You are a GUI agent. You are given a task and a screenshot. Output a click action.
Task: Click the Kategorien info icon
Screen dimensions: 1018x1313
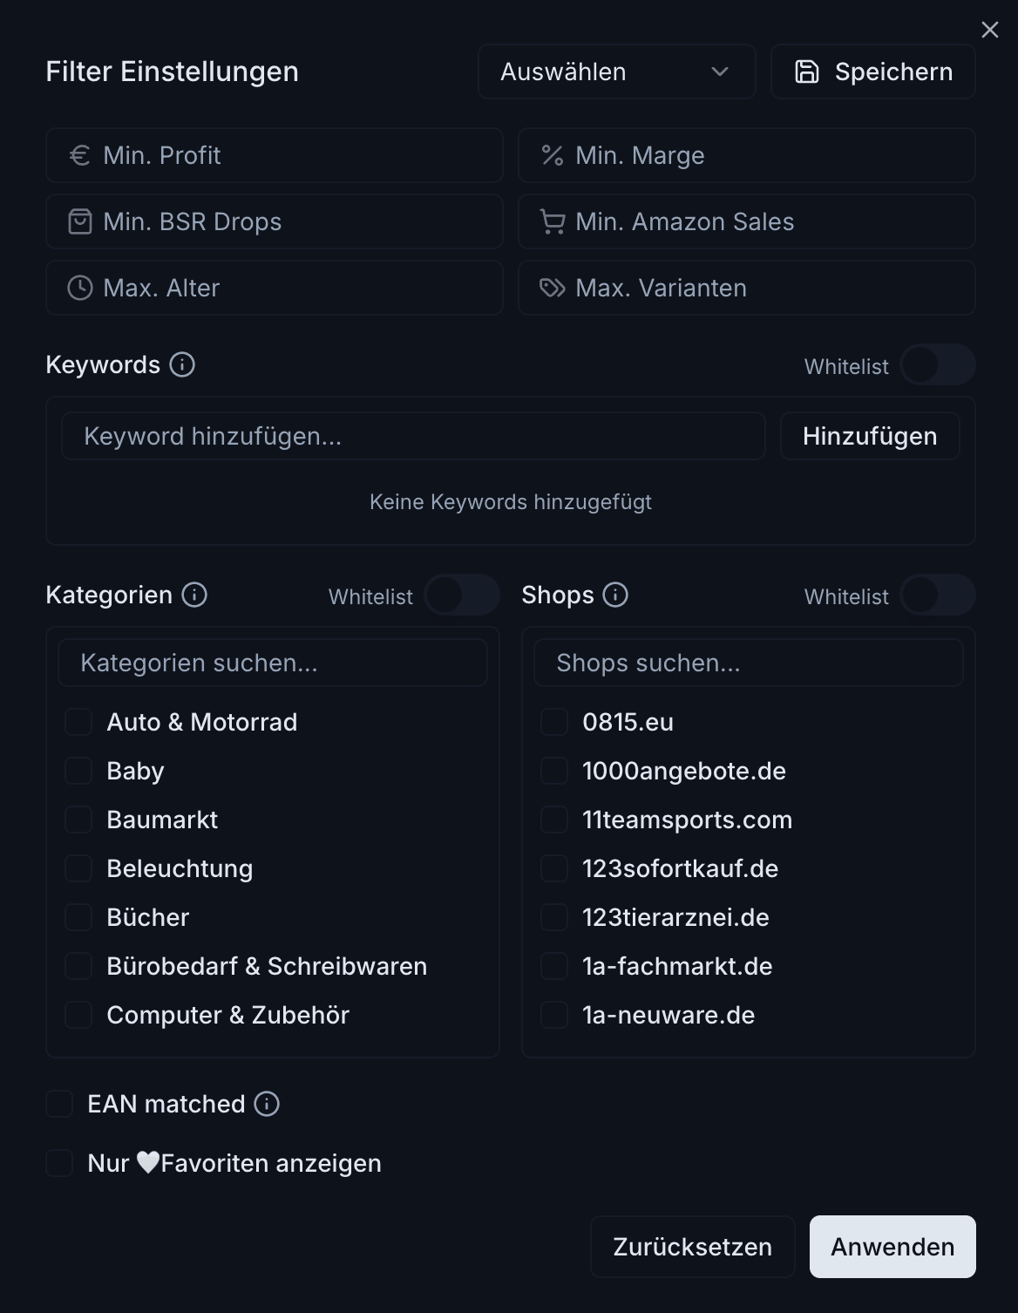click(x=193, y=595)
